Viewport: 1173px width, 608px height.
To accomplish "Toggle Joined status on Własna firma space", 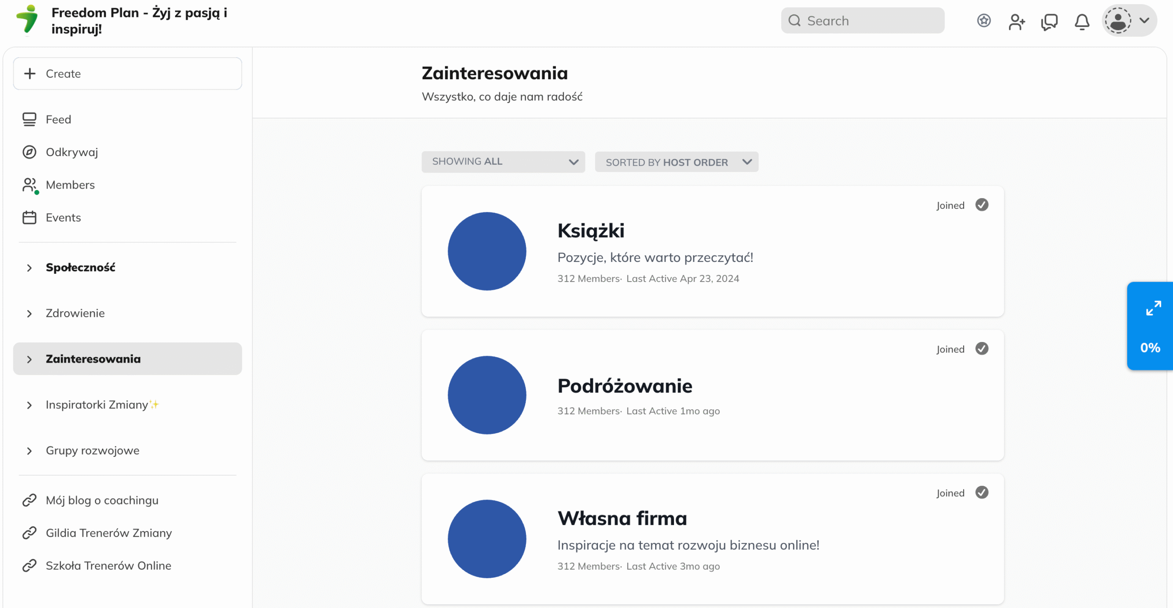I will 981,492.
